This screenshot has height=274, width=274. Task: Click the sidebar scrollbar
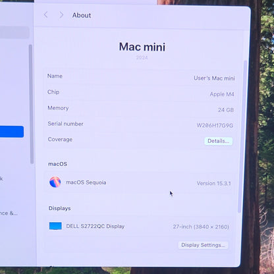31,104
